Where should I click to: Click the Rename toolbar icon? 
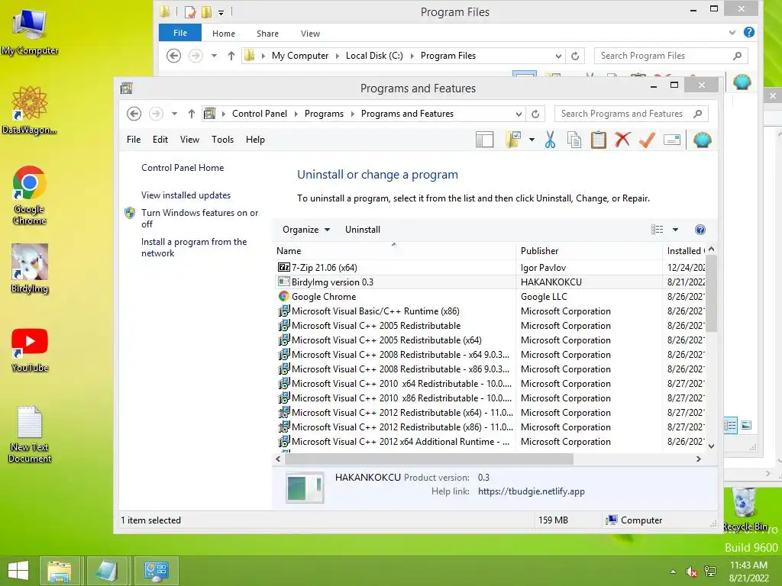click(672, 140)
